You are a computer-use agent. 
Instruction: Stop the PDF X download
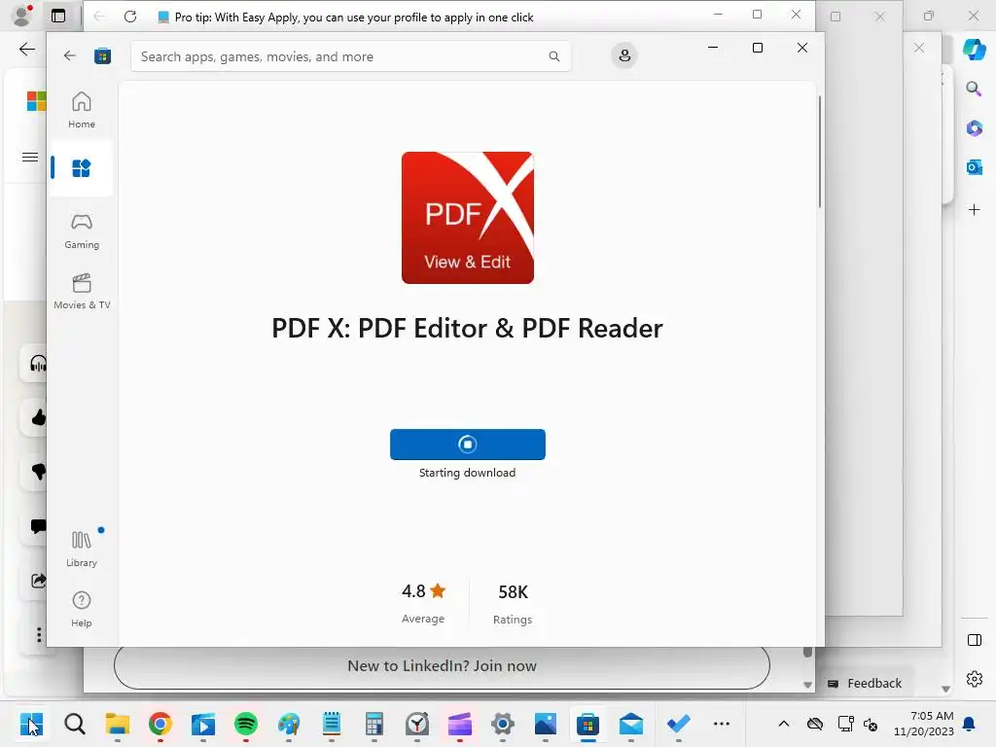pyautogui.click(x=468, y=444)
